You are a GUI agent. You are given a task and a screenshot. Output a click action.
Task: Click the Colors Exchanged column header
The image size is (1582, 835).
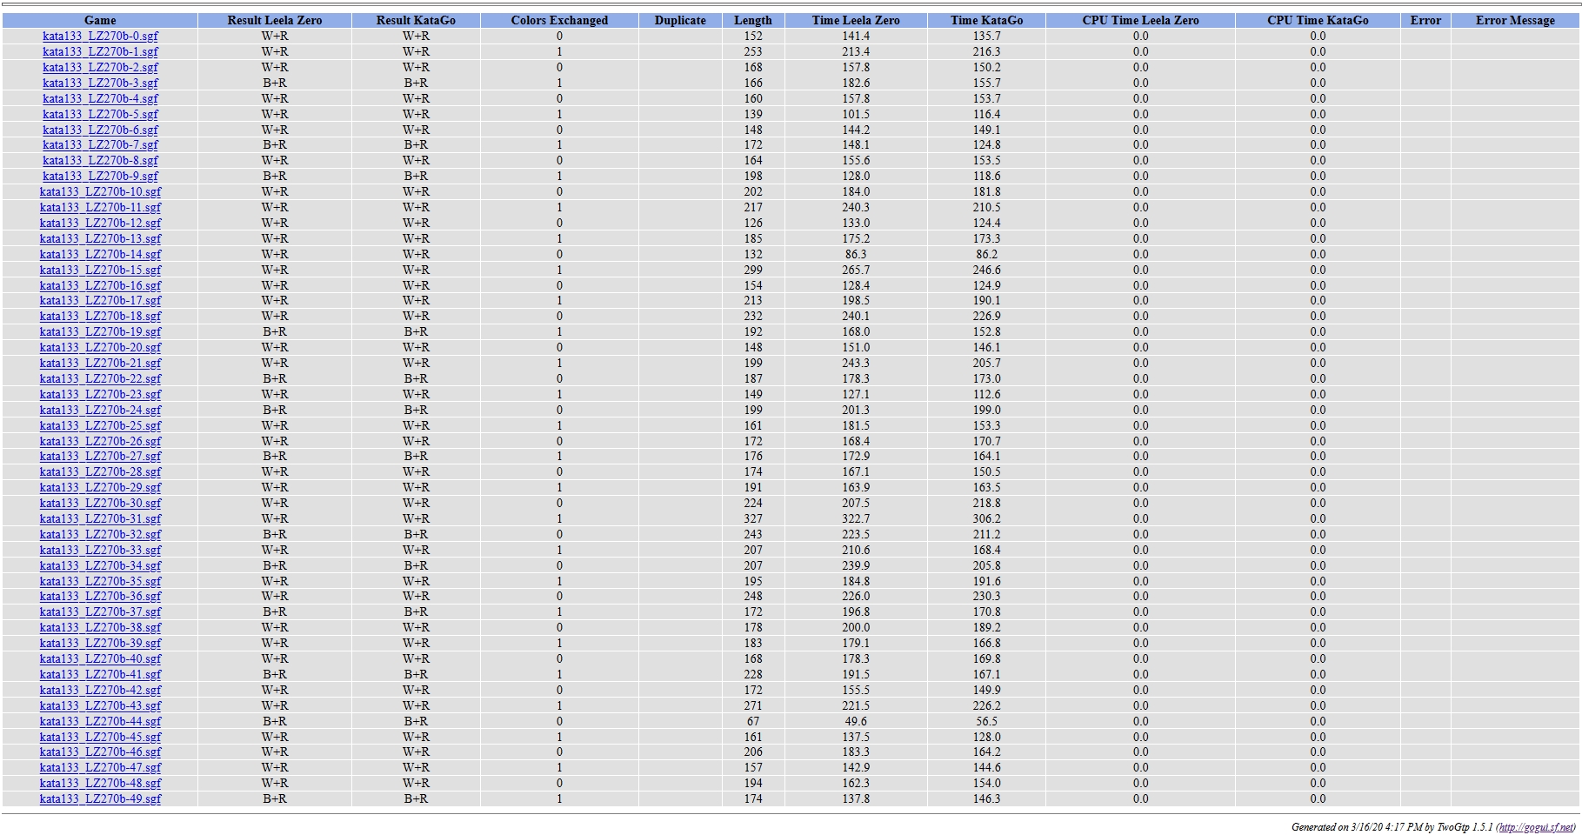point(559,20)
